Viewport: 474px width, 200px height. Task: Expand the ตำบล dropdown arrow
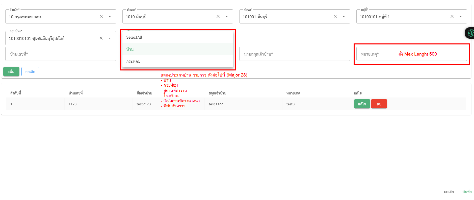point(344,16)
